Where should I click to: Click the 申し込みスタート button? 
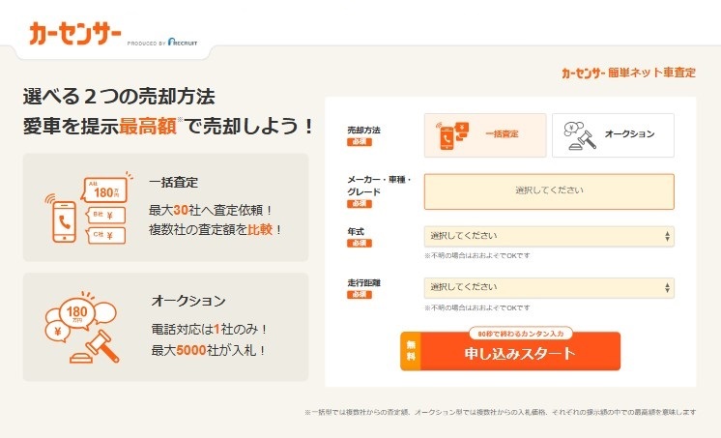coord(510,352)
